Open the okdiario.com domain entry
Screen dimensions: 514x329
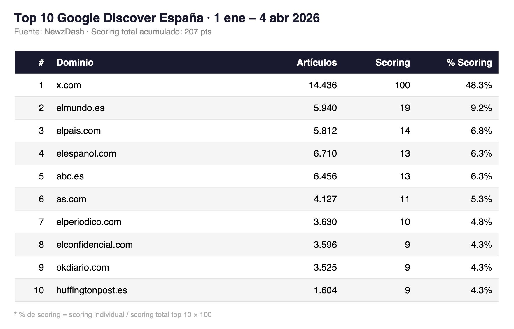[82, 267]
